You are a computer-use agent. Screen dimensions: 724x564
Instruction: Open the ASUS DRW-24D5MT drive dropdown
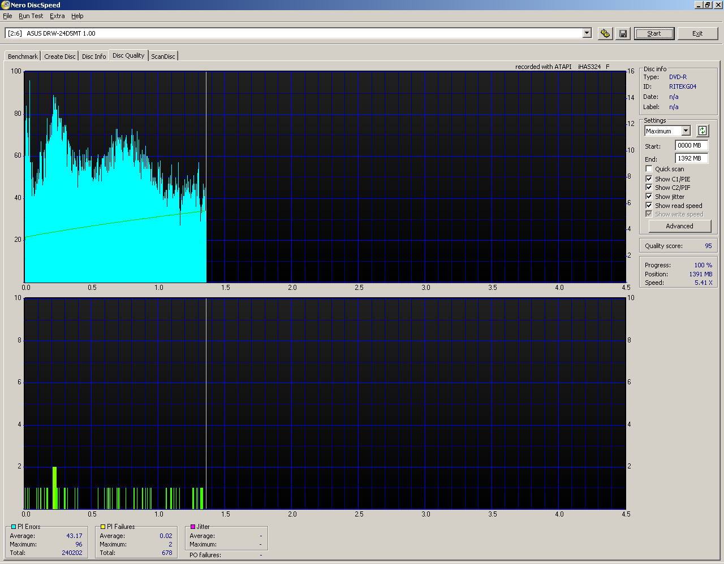[x=587, y=33]
